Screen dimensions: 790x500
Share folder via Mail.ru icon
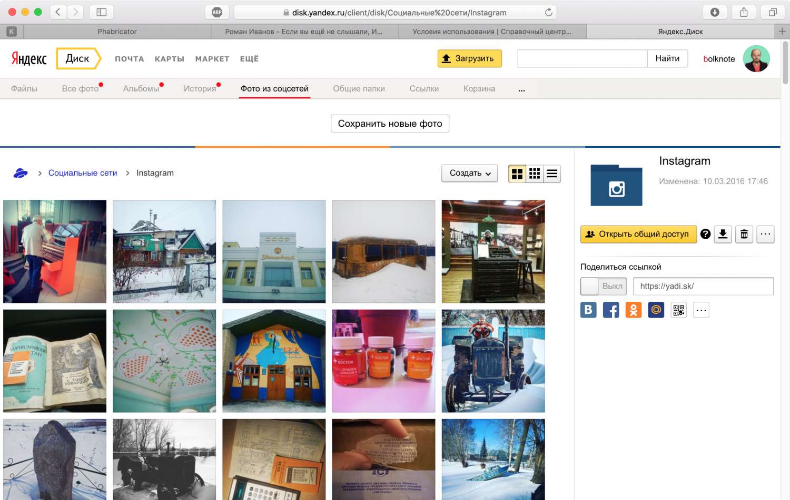pos(656,310)
